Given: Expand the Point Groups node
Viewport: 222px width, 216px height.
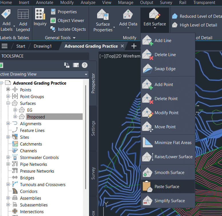Looking at the screenshot, I should [8, 96].
